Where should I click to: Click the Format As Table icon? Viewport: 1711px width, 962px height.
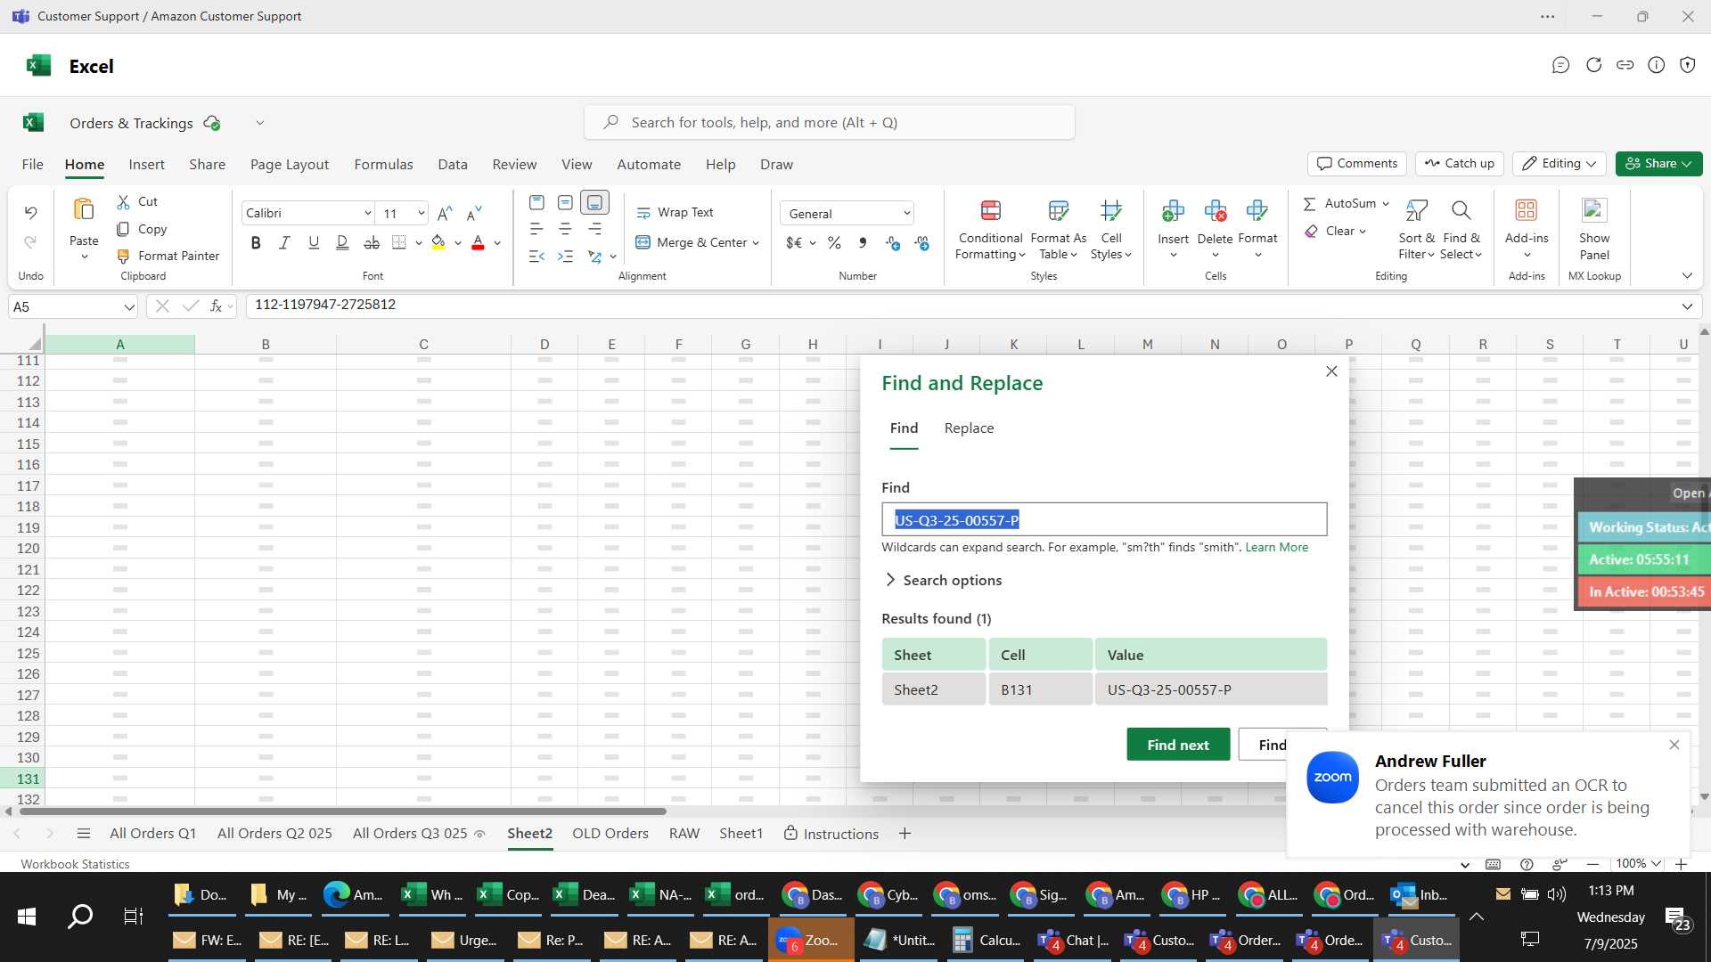(x=1058, y=211)
